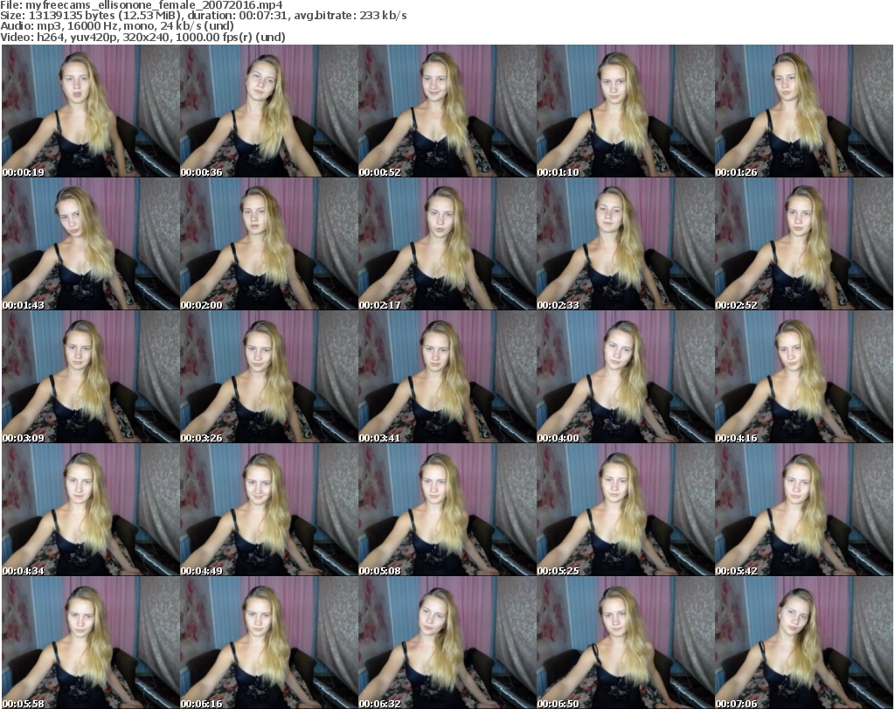Click the 00:02:17 frame
Viewport: 895px width, 709px height.
(447, 244)
